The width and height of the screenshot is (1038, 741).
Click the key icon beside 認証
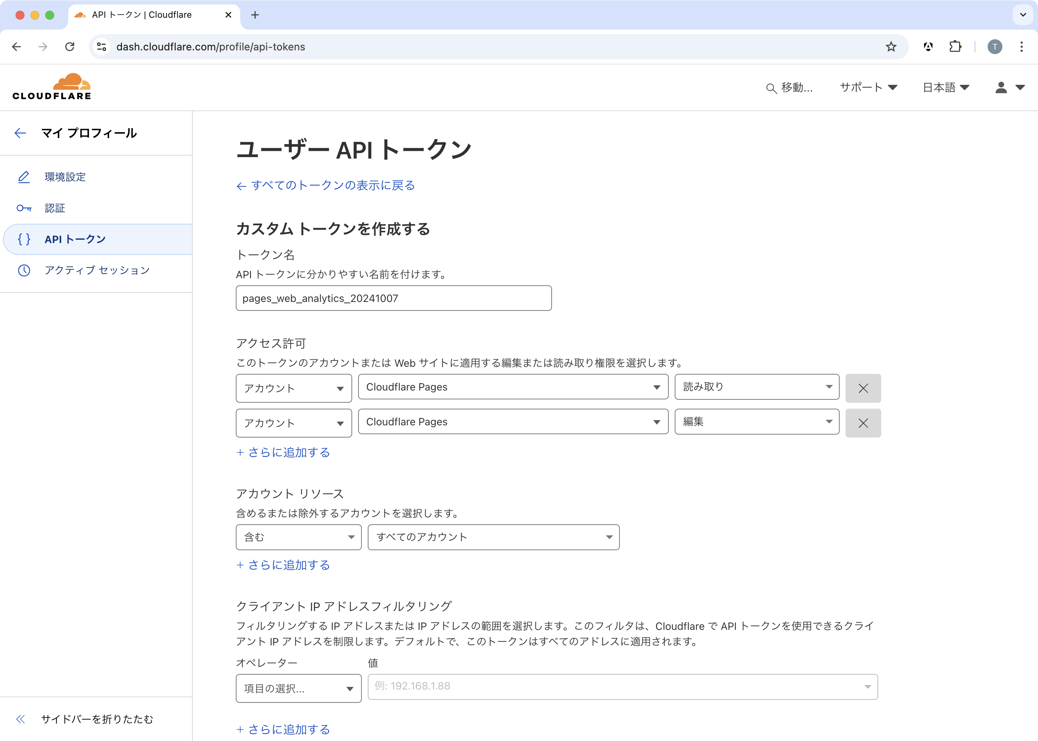coord(24,208)
